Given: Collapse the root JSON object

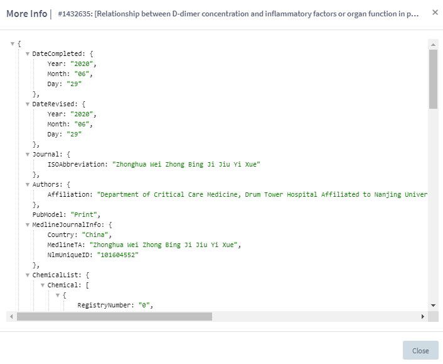Looking at the screenshot, I should [13, 44].
